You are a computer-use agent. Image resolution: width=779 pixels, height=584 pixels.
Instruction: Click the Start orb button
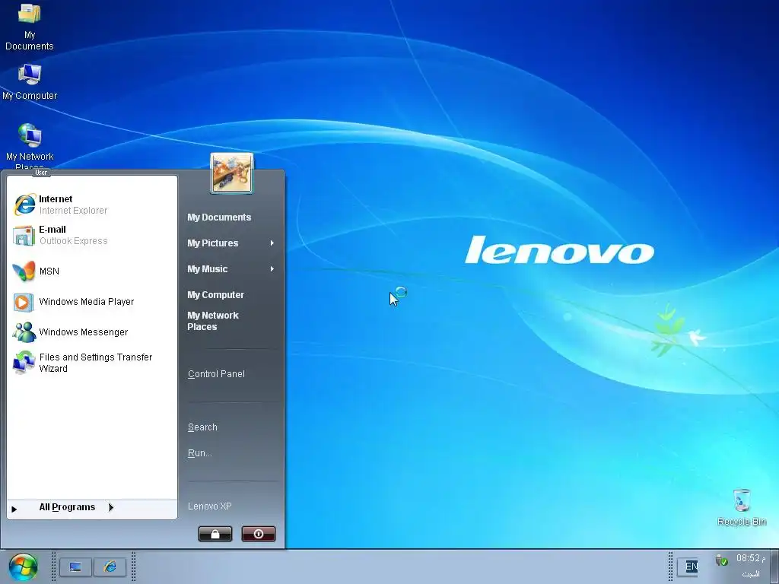click(x=23, y=567)
